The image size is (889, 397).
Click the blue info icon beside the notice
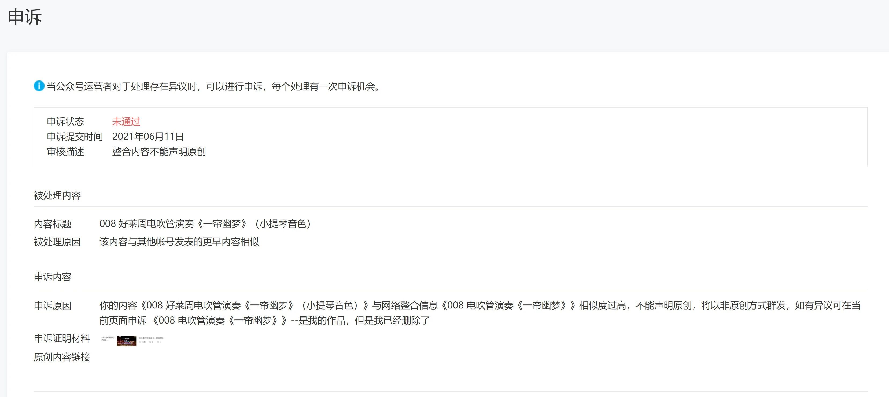pos(39,86)
